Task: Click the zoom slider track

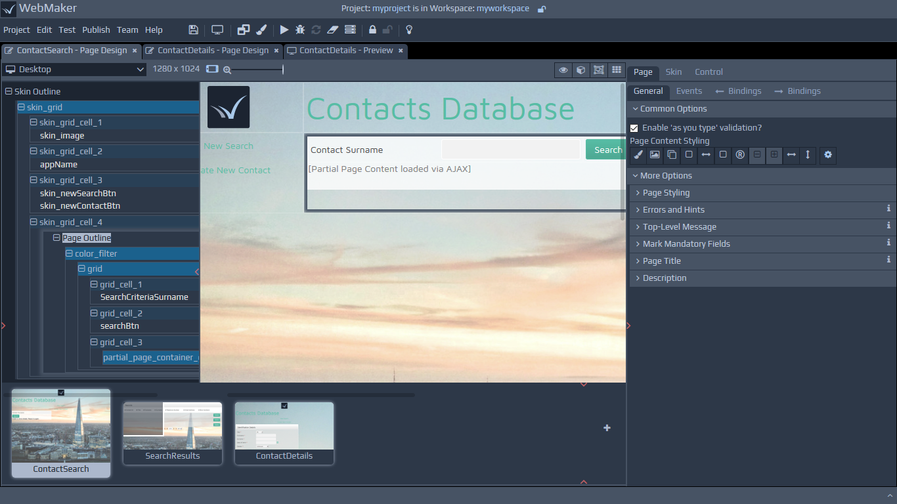Action: (256, 70)
